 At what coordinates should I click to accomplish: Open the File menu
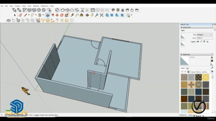click(2, 6)
